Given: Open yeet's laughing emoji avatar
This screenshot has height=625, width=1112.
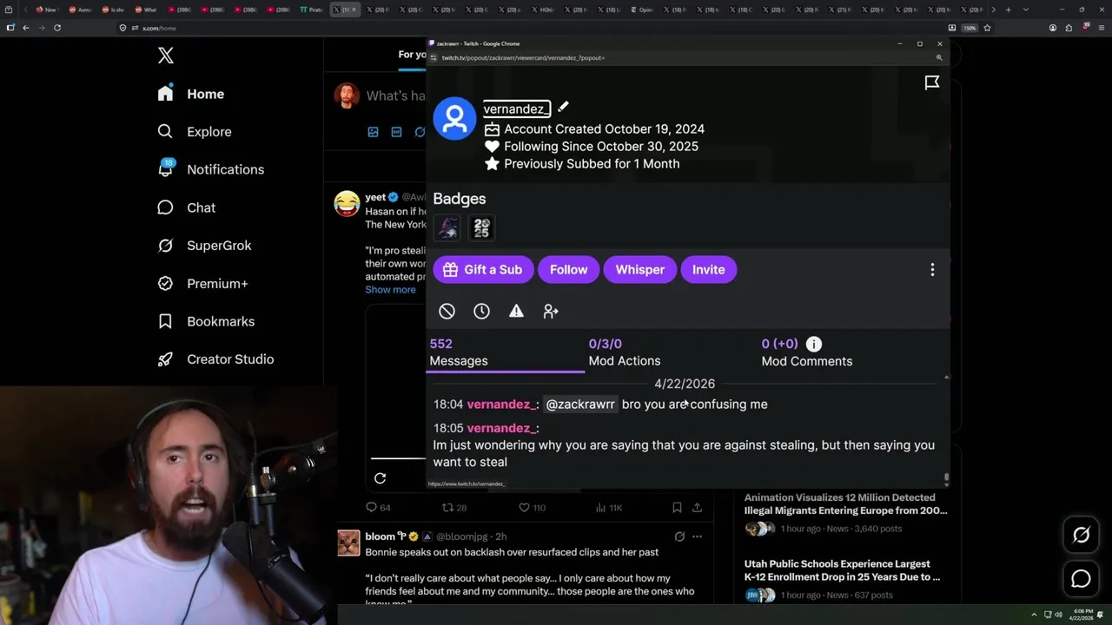Looking at the screenshot, I should [347, 203].
